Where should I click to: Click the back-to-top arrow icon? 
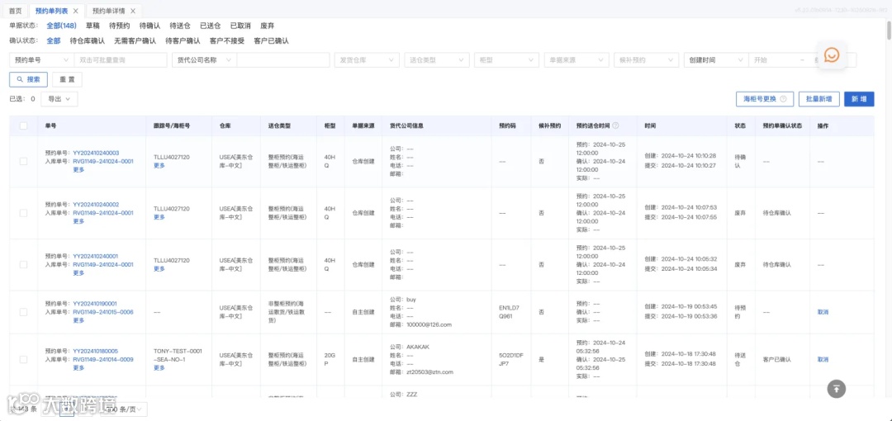pyautogui.click(x=836, y=389)
